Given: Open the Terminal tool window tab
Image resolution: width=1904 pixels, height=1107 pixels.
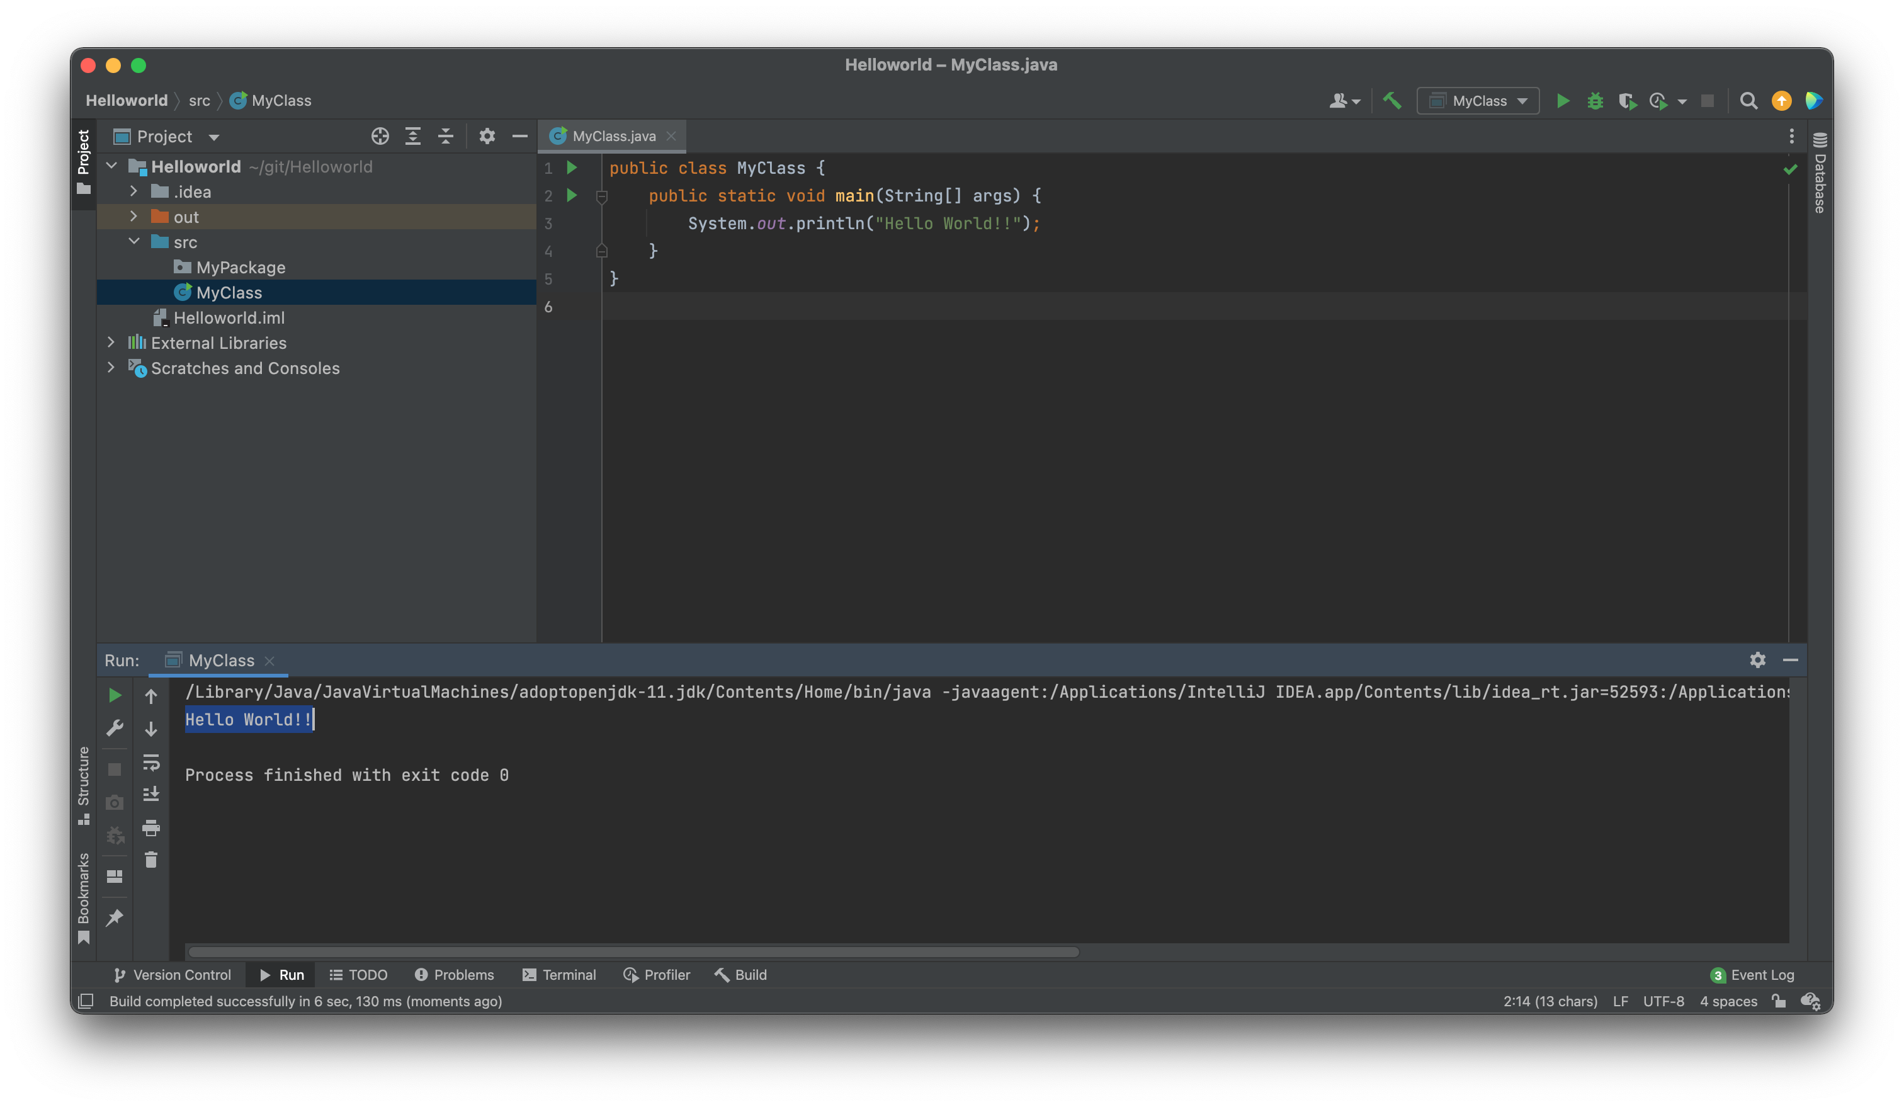Looking at the screenshot, I should coord(559,975).
